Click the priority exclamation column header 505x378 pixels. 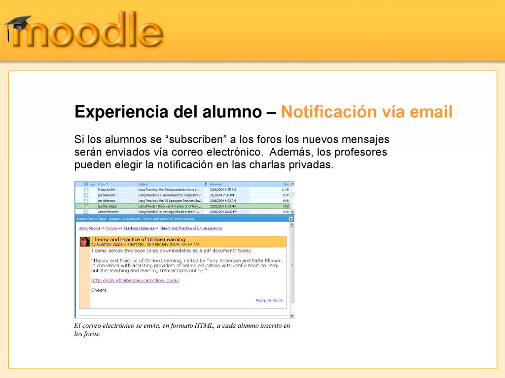click(206, 184)
